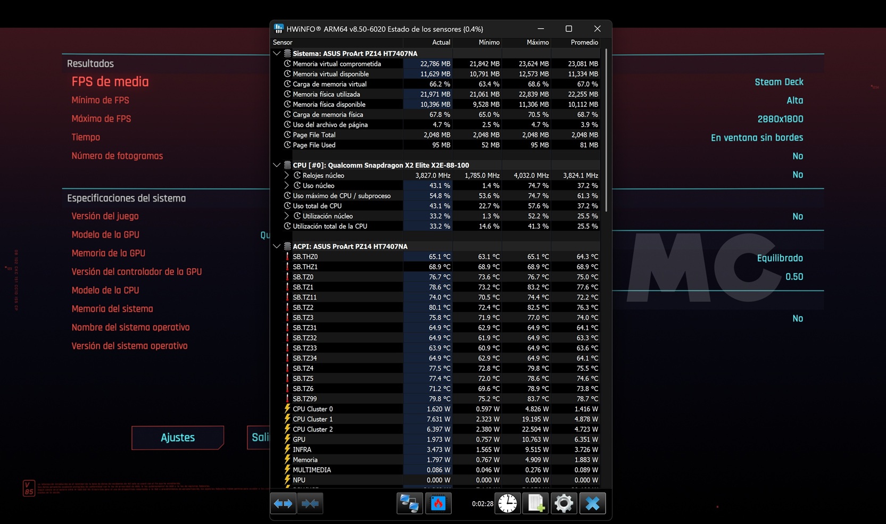Click "Steam Deck" preset value in game window
The image size is (886, 524).
tap(779, 82)
